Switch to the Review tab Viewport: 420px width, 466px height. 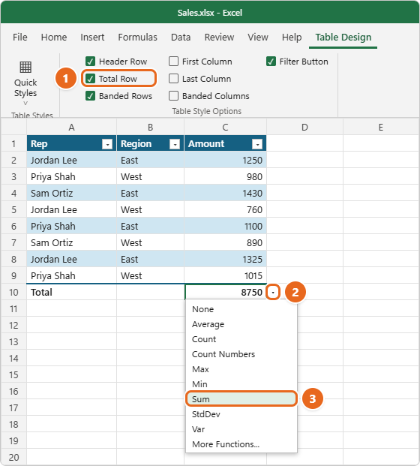pos(219,38)
